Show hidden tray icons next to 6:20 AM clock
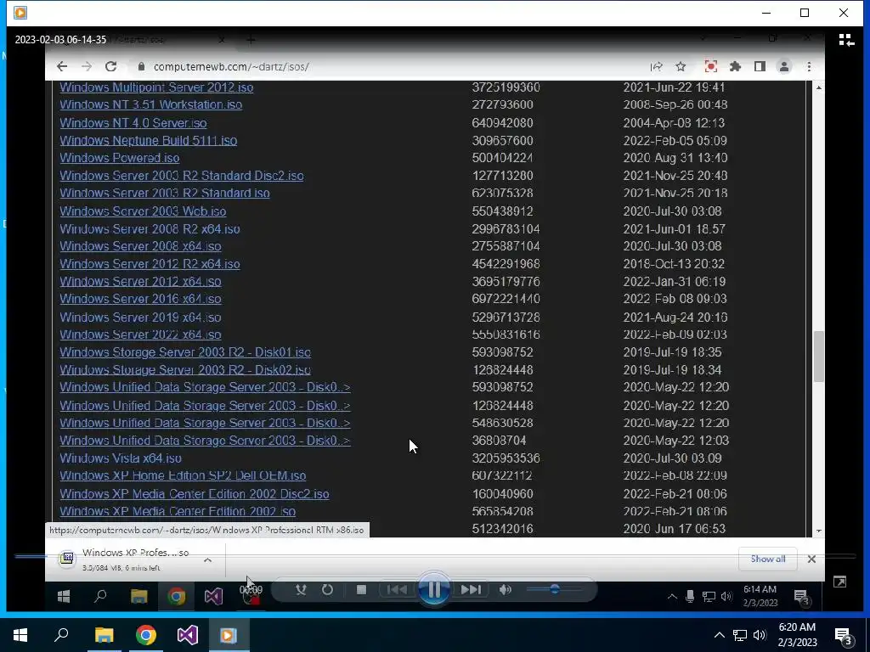870x652 pixels. tap(719, 635)
